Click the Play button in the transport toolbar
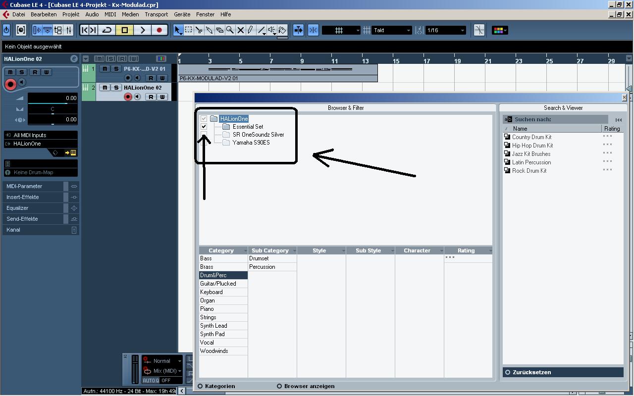The image size is (634, 396). coord(142,30)
